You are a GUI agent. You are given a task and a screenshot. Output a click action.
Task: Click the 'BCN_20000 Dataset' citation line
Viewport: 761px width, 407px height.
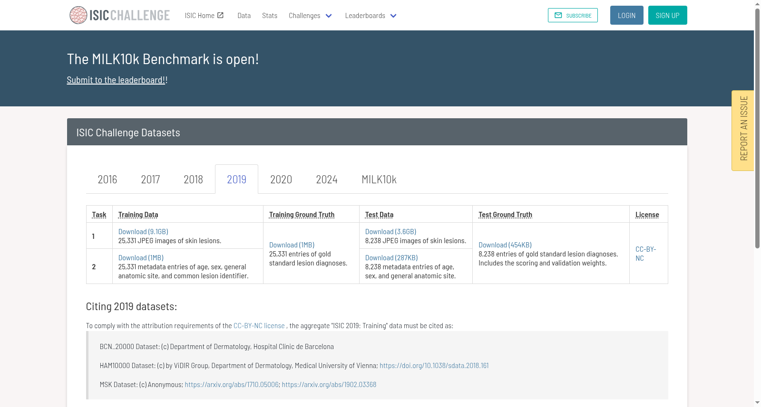pyautogui.click(x=217, y=347)
